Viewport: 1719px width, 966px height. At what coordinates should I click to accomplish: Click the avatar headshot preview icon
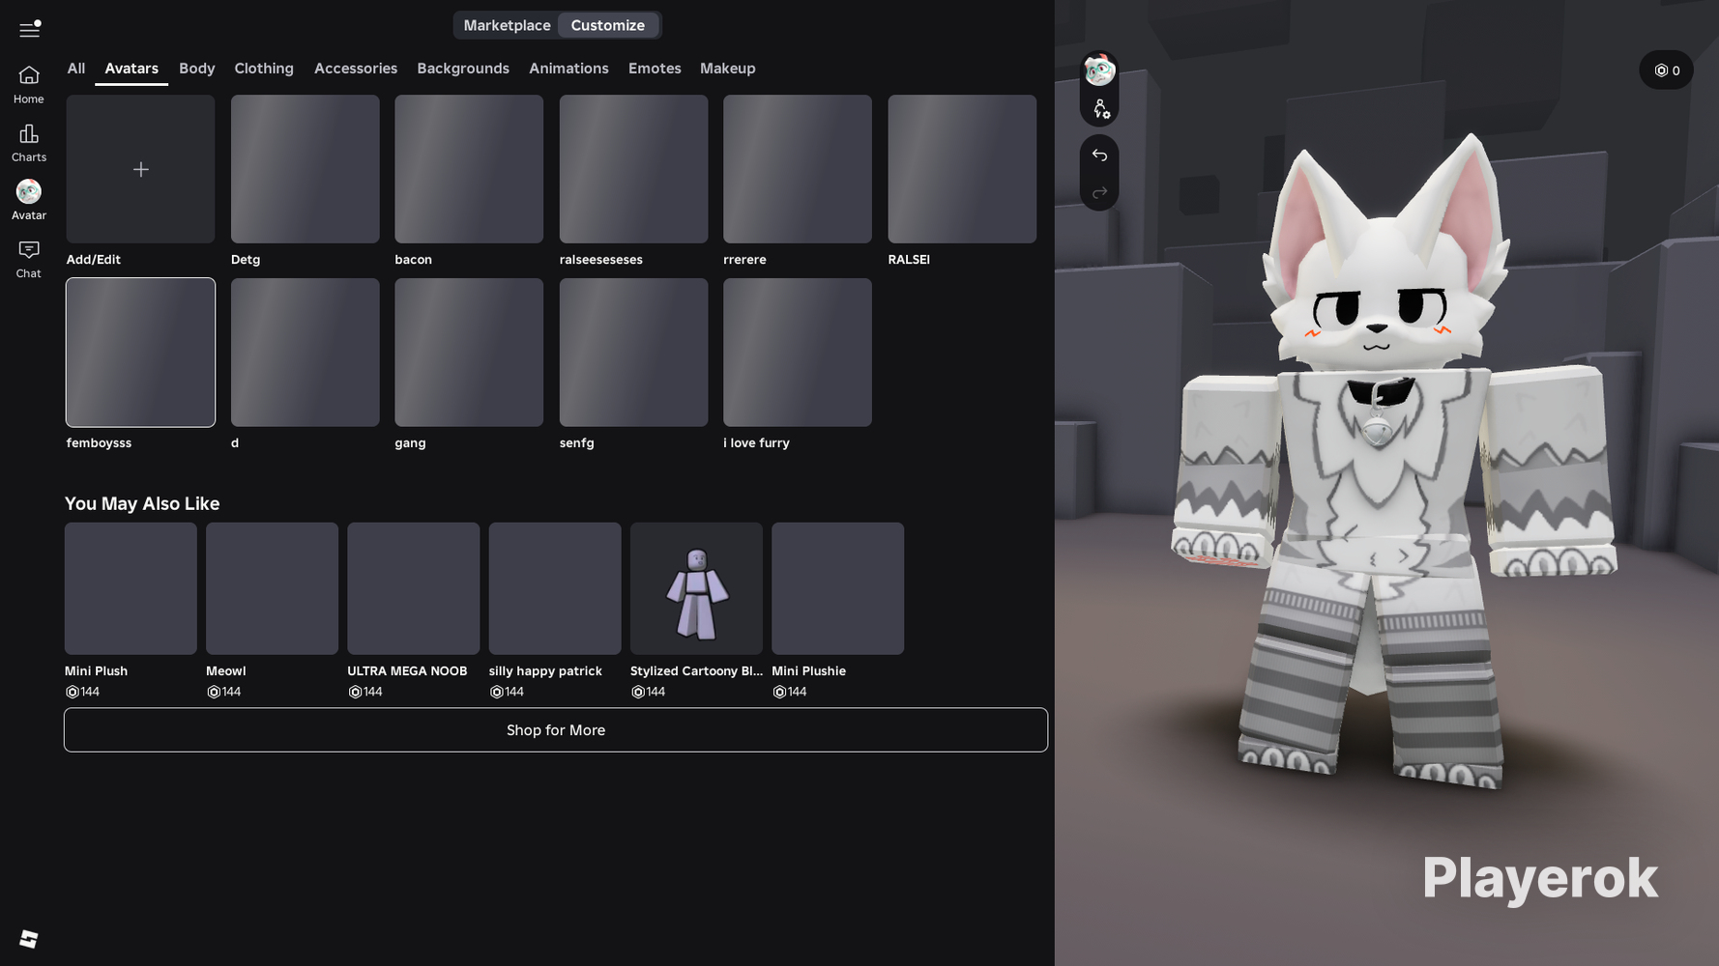(1099, 71)
